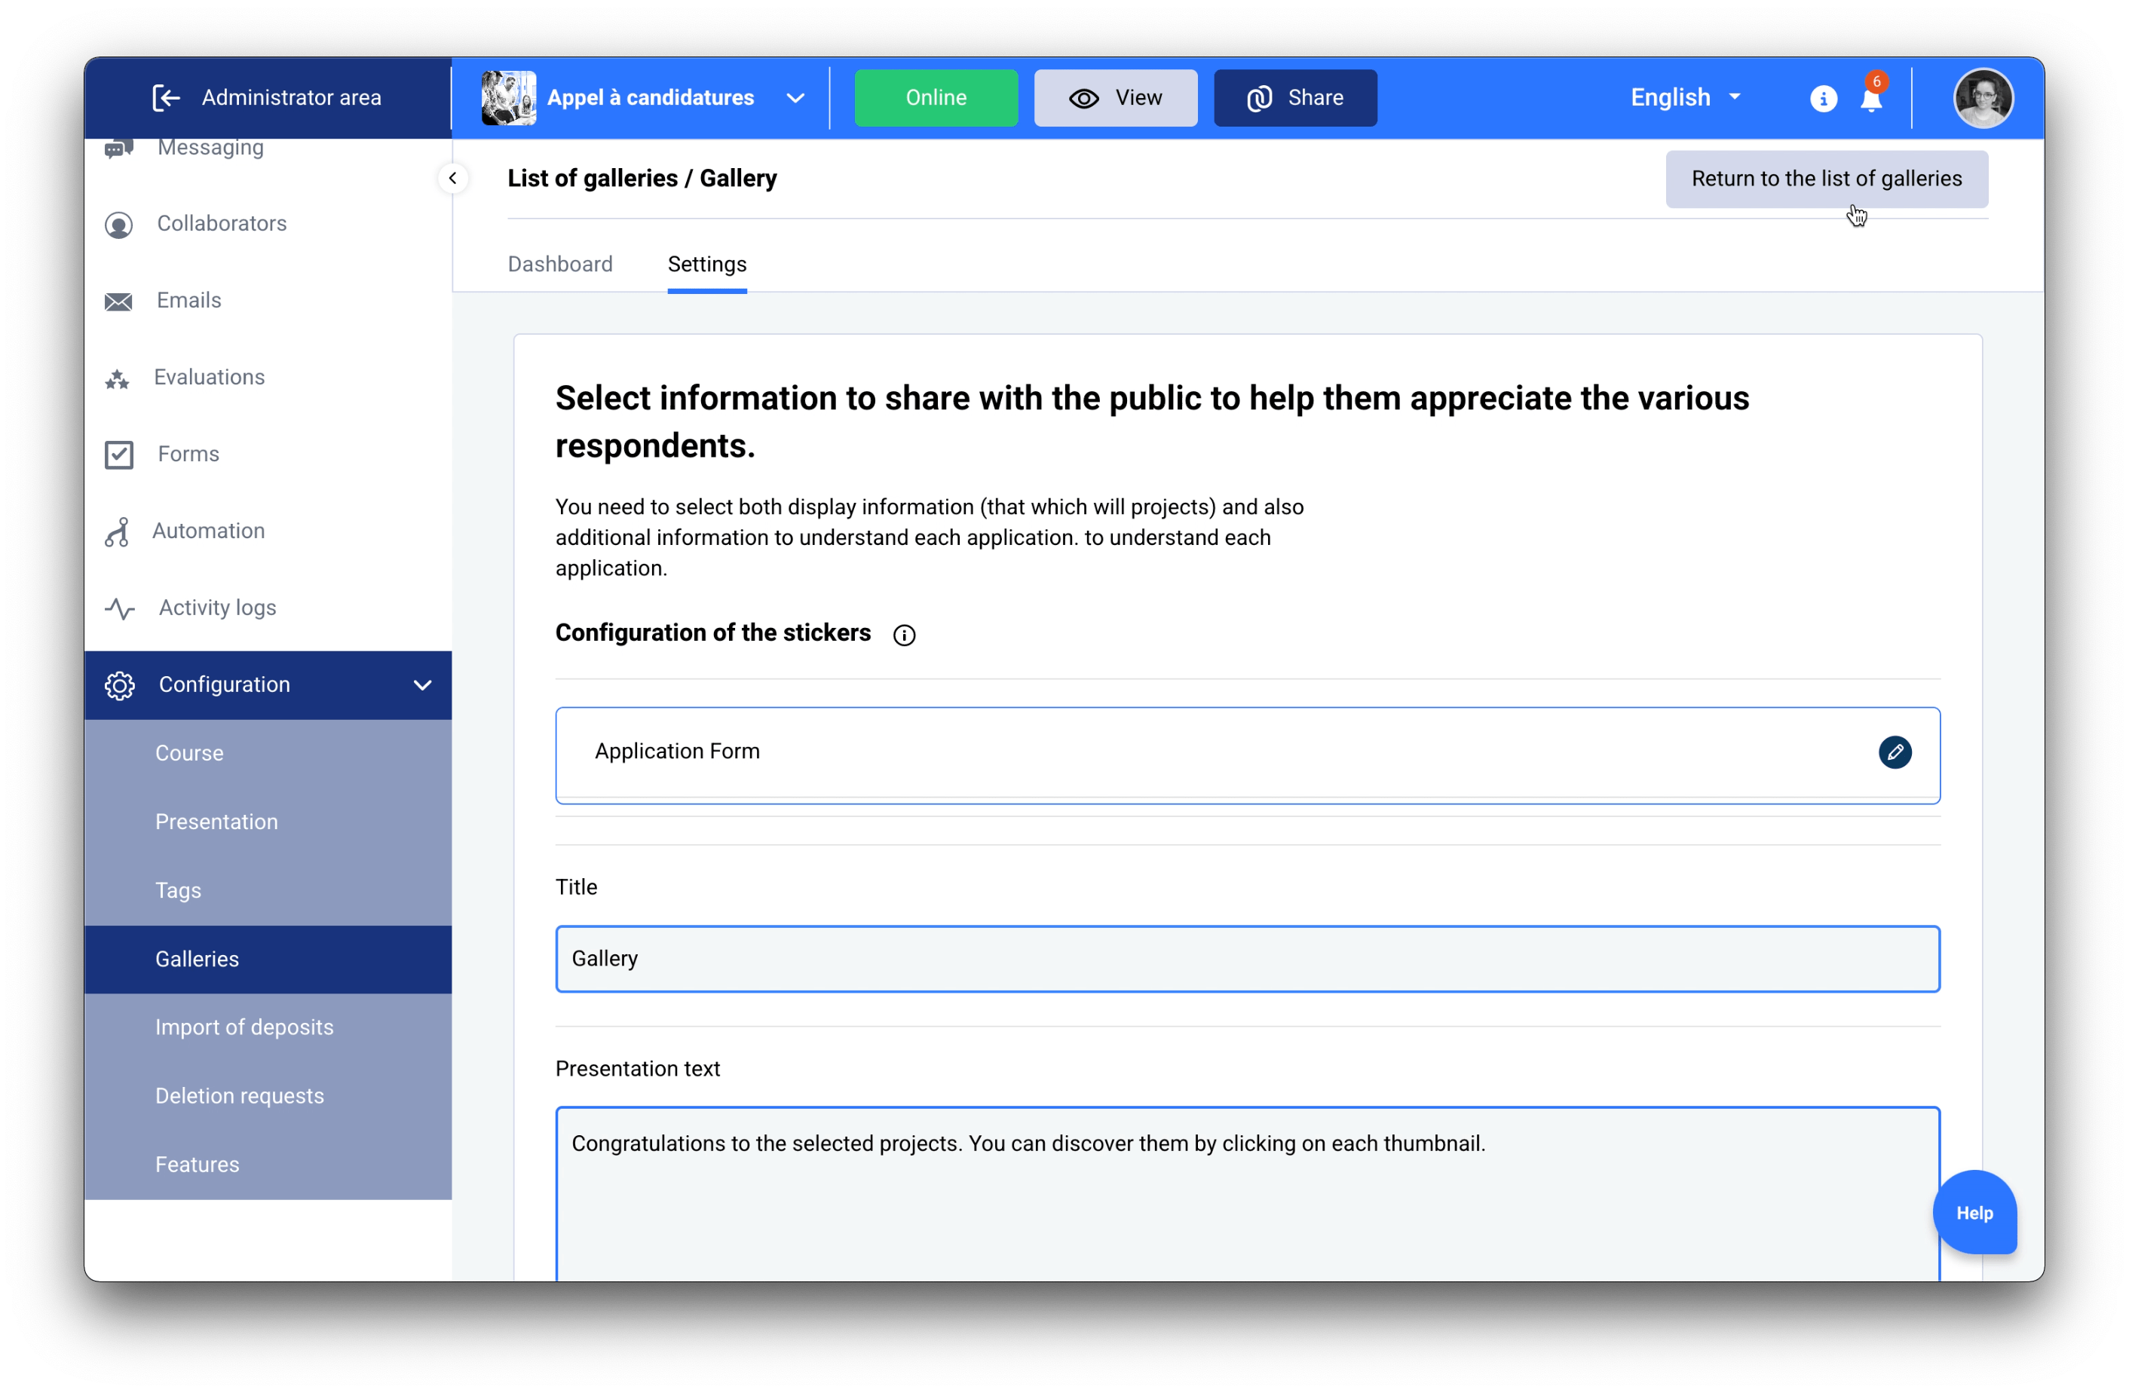Toggle the Online status button
The height and width of the screenshot is (1393, 2129).
[935, 97]
